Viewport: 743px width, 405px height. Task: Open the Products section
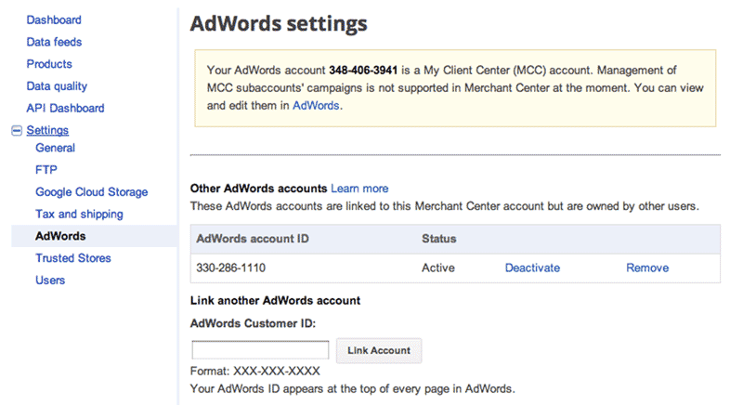(x=49, y=64)
